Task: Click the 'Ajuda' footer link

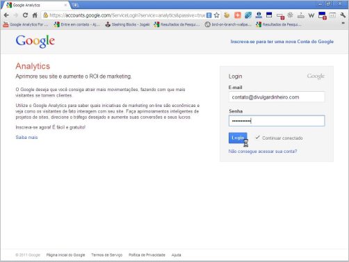Action: [177, 255]
